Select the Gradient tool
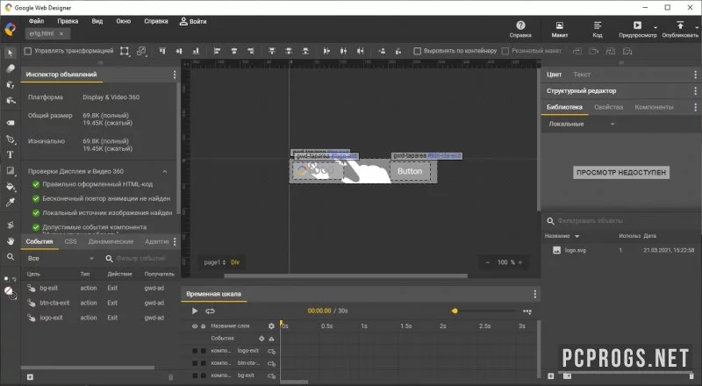 click(10, 170)
